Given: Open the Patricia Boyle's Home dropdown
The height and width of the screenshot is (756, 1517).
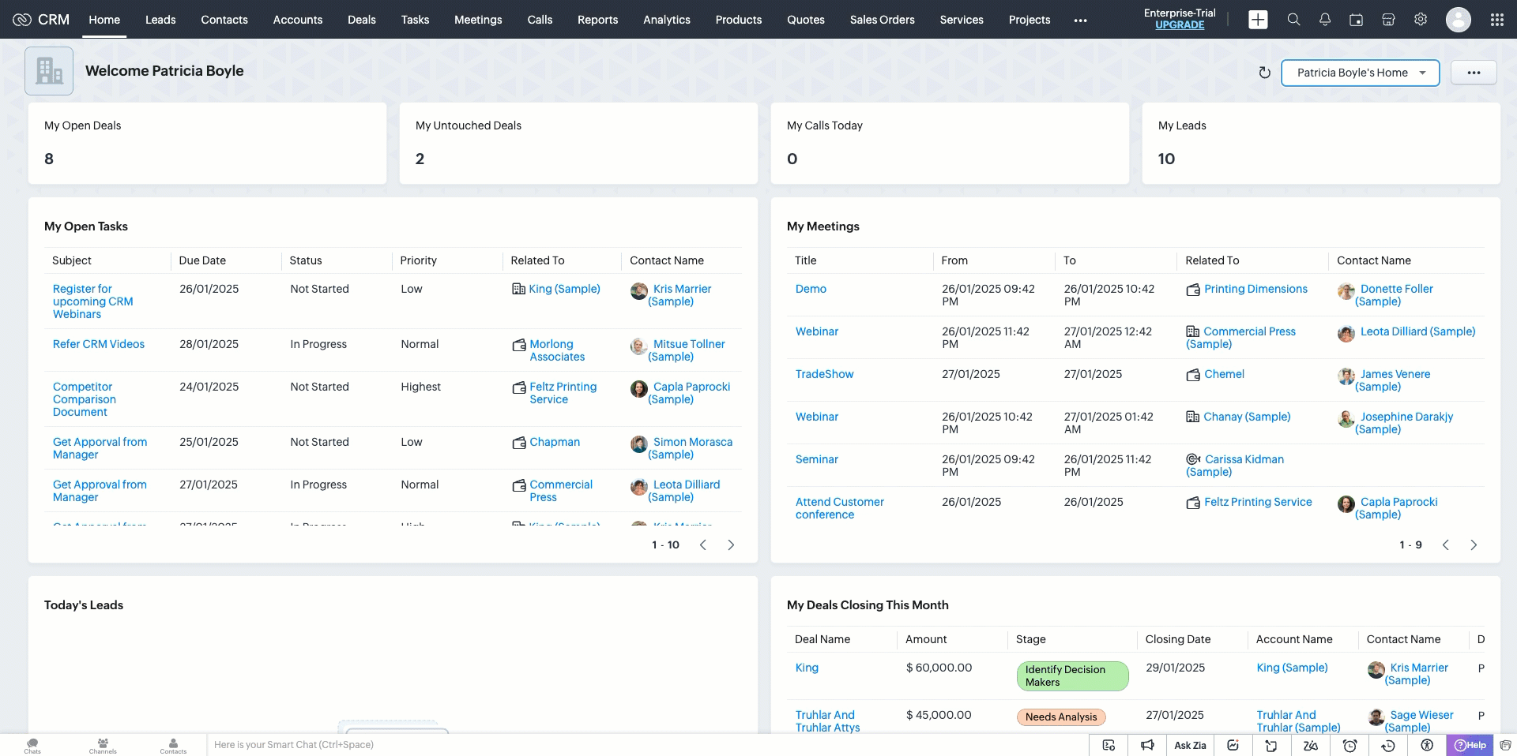Looking at the screenshot, I should coord(1360,73).
